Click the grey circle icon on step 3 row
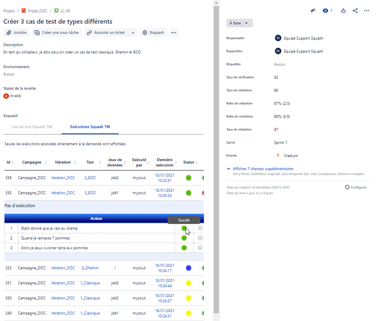Image resolution: width=376 pixels, height=321 pixels. tap(200, 247)
